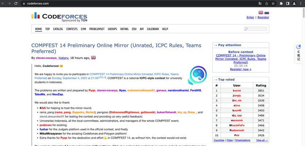Viewport: 305px width, 146px height.
Task: Open the TOP menu item
Action: (x=47, y=29)
